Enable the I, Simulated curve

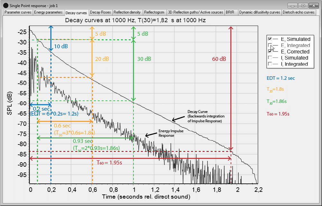pyautogui.click(x=270, y=58)
